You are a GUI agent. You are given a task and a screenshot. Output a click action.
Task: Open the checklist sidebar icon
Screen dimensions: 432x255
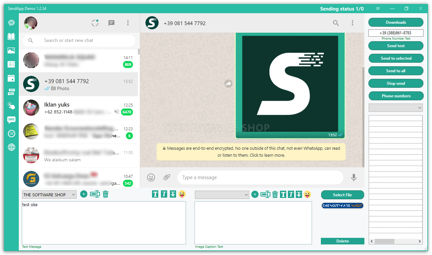tap(12, 64)
